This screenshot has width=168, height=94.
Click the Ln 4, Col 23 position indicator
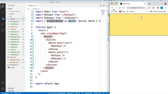pyautogui.click(x=57, y=93)
